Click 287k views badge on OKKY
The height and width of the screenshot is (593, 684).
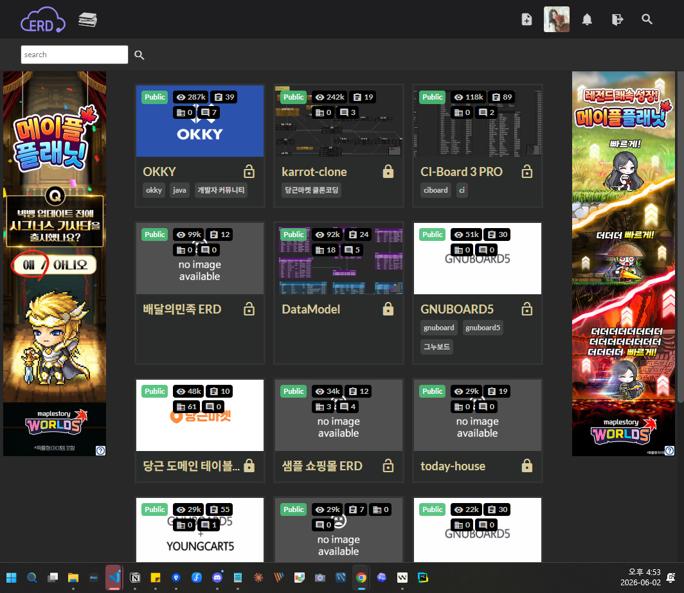pos(191,97)
